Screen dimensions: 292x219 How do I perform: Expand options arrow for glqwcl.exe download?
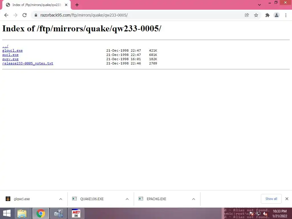61,199
